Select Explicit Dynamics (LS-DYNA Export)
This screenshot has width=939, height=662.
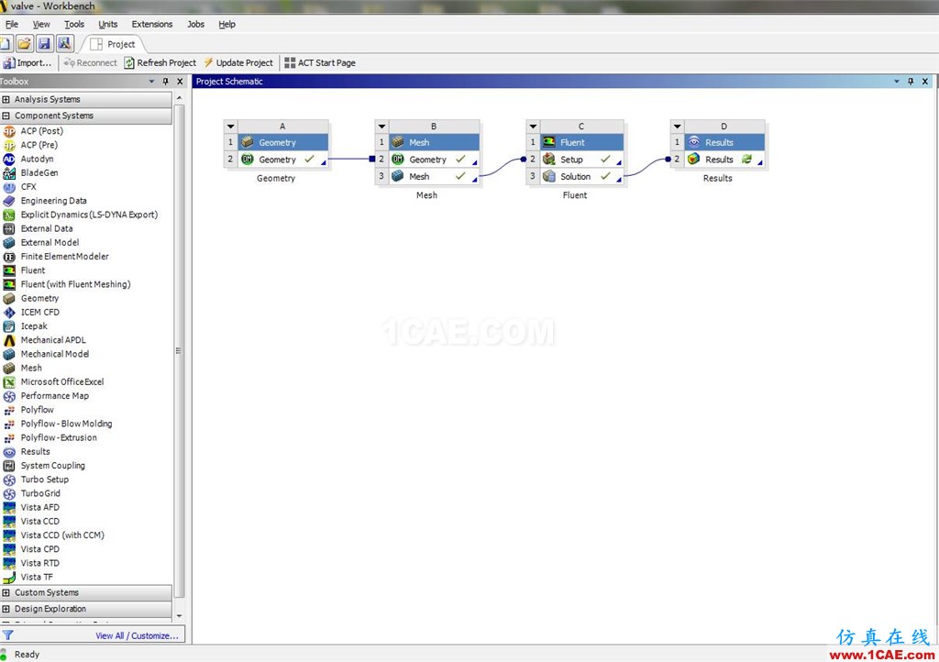(x=89, y=215)
